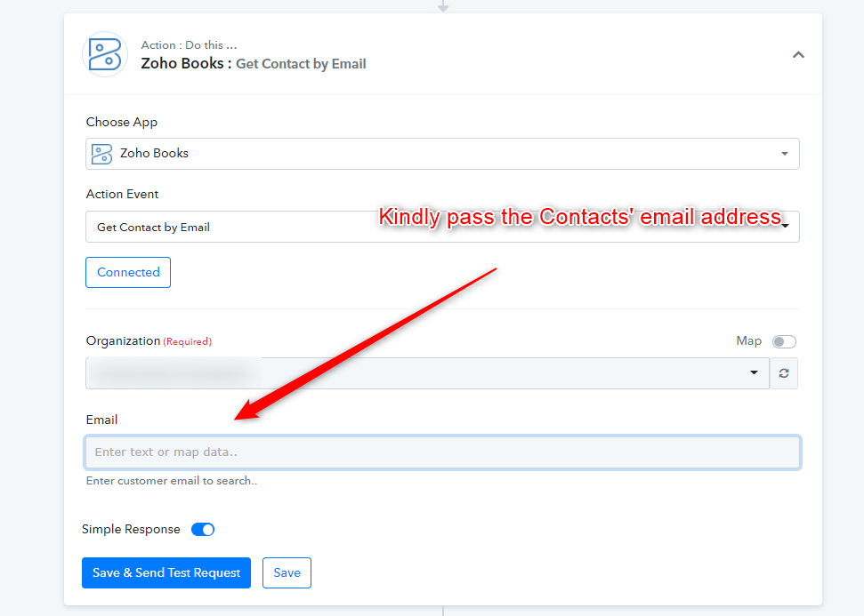864x616 pixels.
Task: Click Zoho Books icon in Choose App field
Action: click(102, 154)
